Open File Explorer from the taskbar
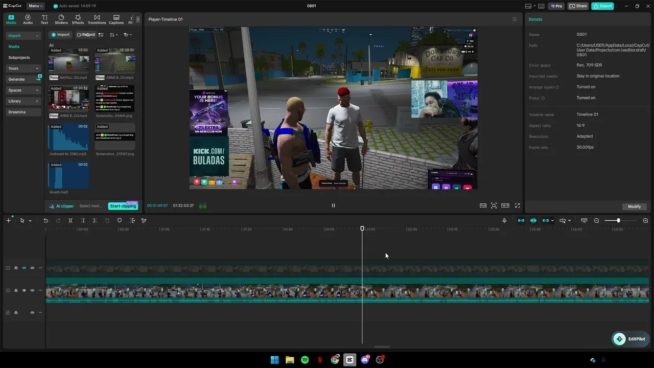Image resolution: width=654 pixels, height=368 pixels. coord(290,360)
